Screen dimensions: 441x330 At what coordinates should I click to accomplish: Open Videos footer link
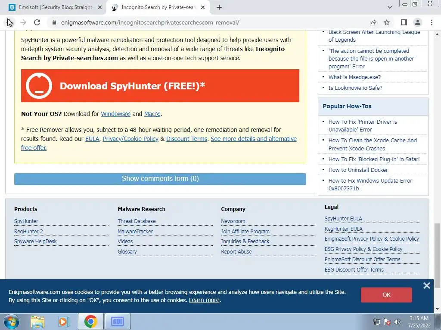click(x=125, y=241)
